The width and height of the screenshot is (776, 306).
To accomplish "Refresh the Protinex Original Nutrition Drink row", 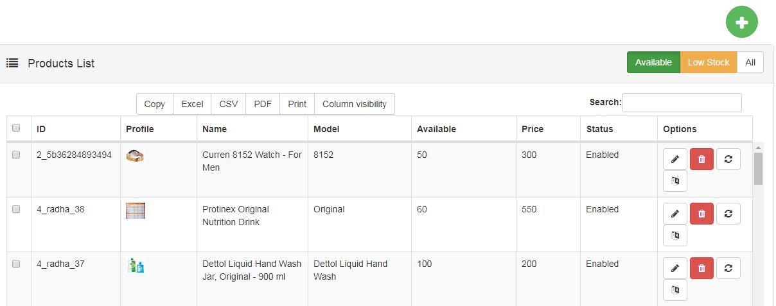I will tap(728, 214).
